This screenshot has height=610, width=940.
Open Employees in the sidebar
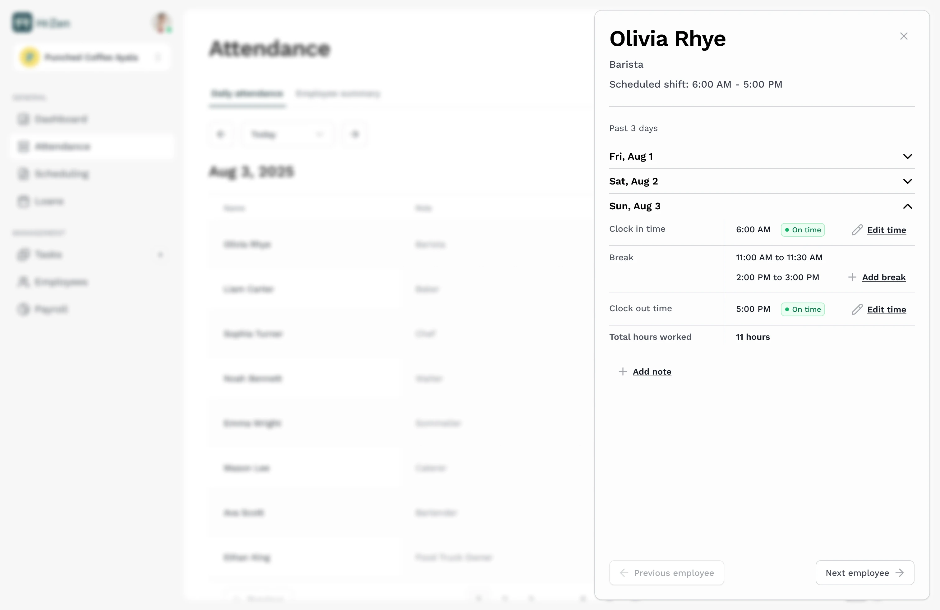tap(61, 282)
